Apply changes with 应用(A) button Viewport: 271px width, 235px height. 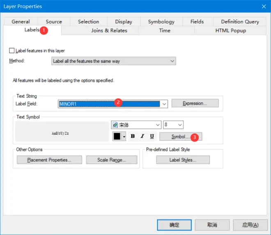(250, 225)
